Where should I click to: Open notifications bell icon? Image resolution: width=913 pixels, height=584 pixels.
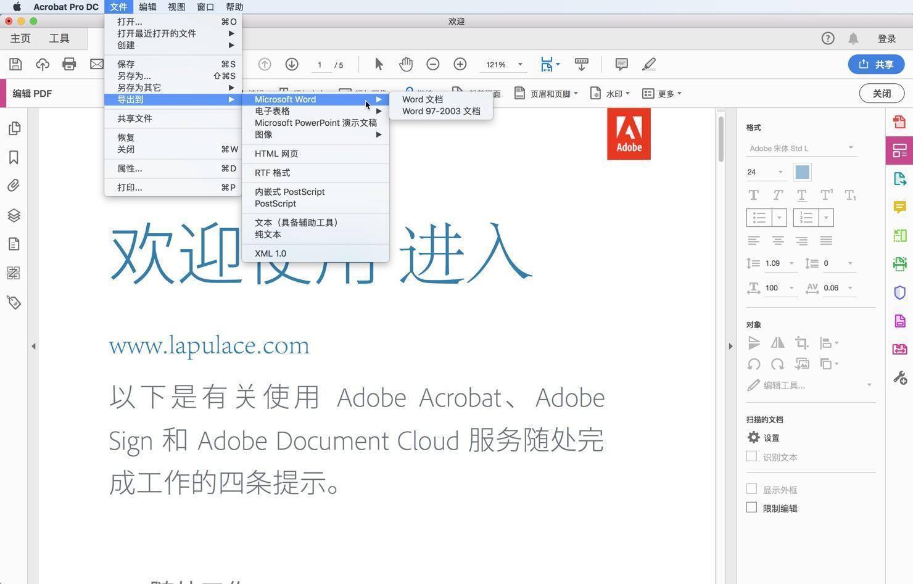[x=853, y=38]
